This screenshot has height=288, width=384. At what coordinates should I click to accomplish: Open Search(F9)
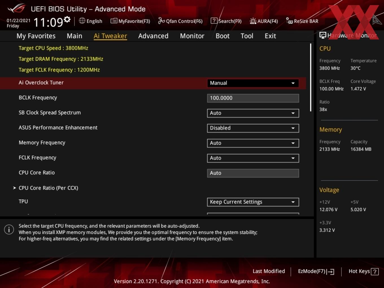tap(226, 21)
